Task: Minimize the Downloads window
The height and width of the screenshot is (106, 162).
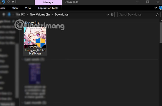Action: 137,2
